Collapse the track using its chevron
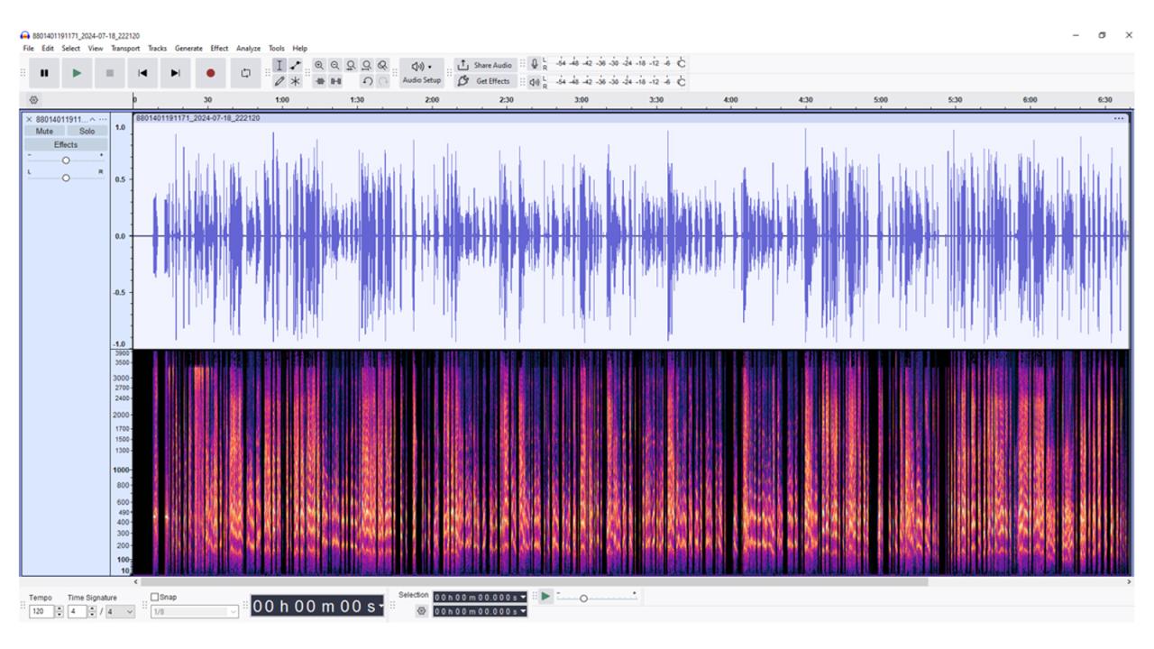Image resolution: width=1154 pixels, height=649 pixels. (92, 119)
